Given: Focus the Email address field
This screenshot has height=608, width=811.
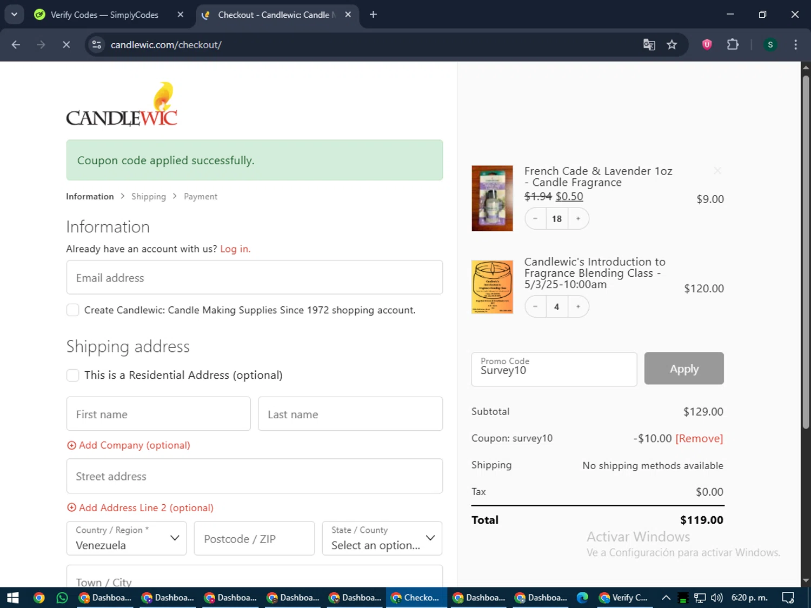Looking at the screenshot, I should pos(255,277).
